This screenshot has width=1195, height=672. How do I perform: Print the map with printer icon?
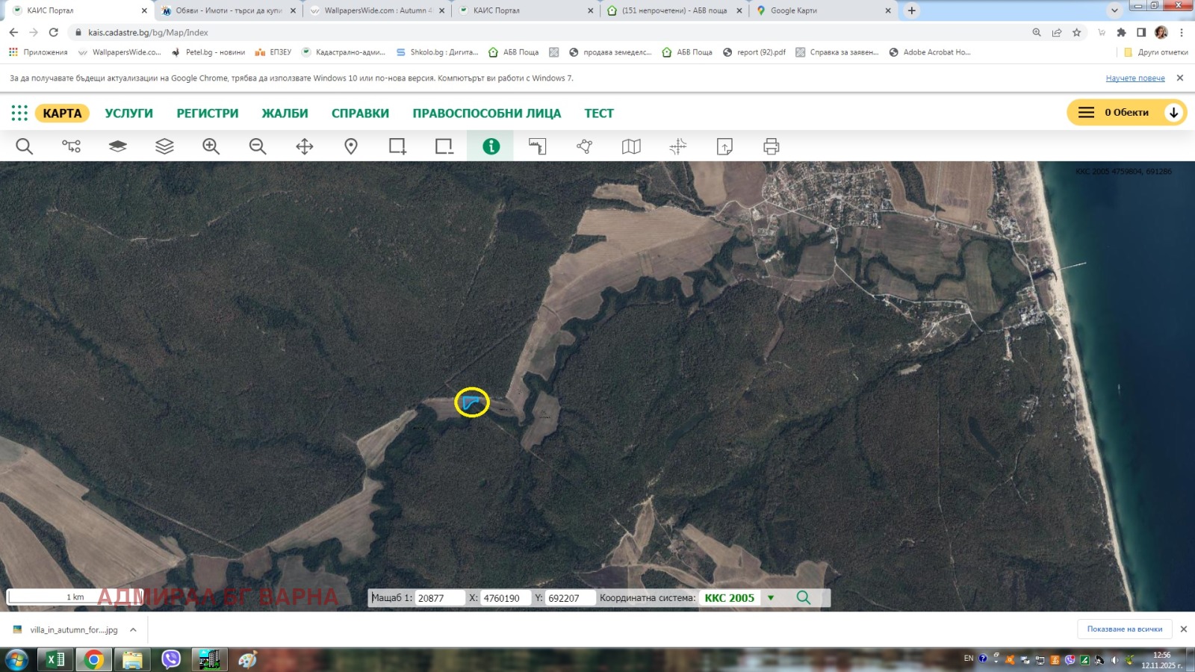[772, 146]
